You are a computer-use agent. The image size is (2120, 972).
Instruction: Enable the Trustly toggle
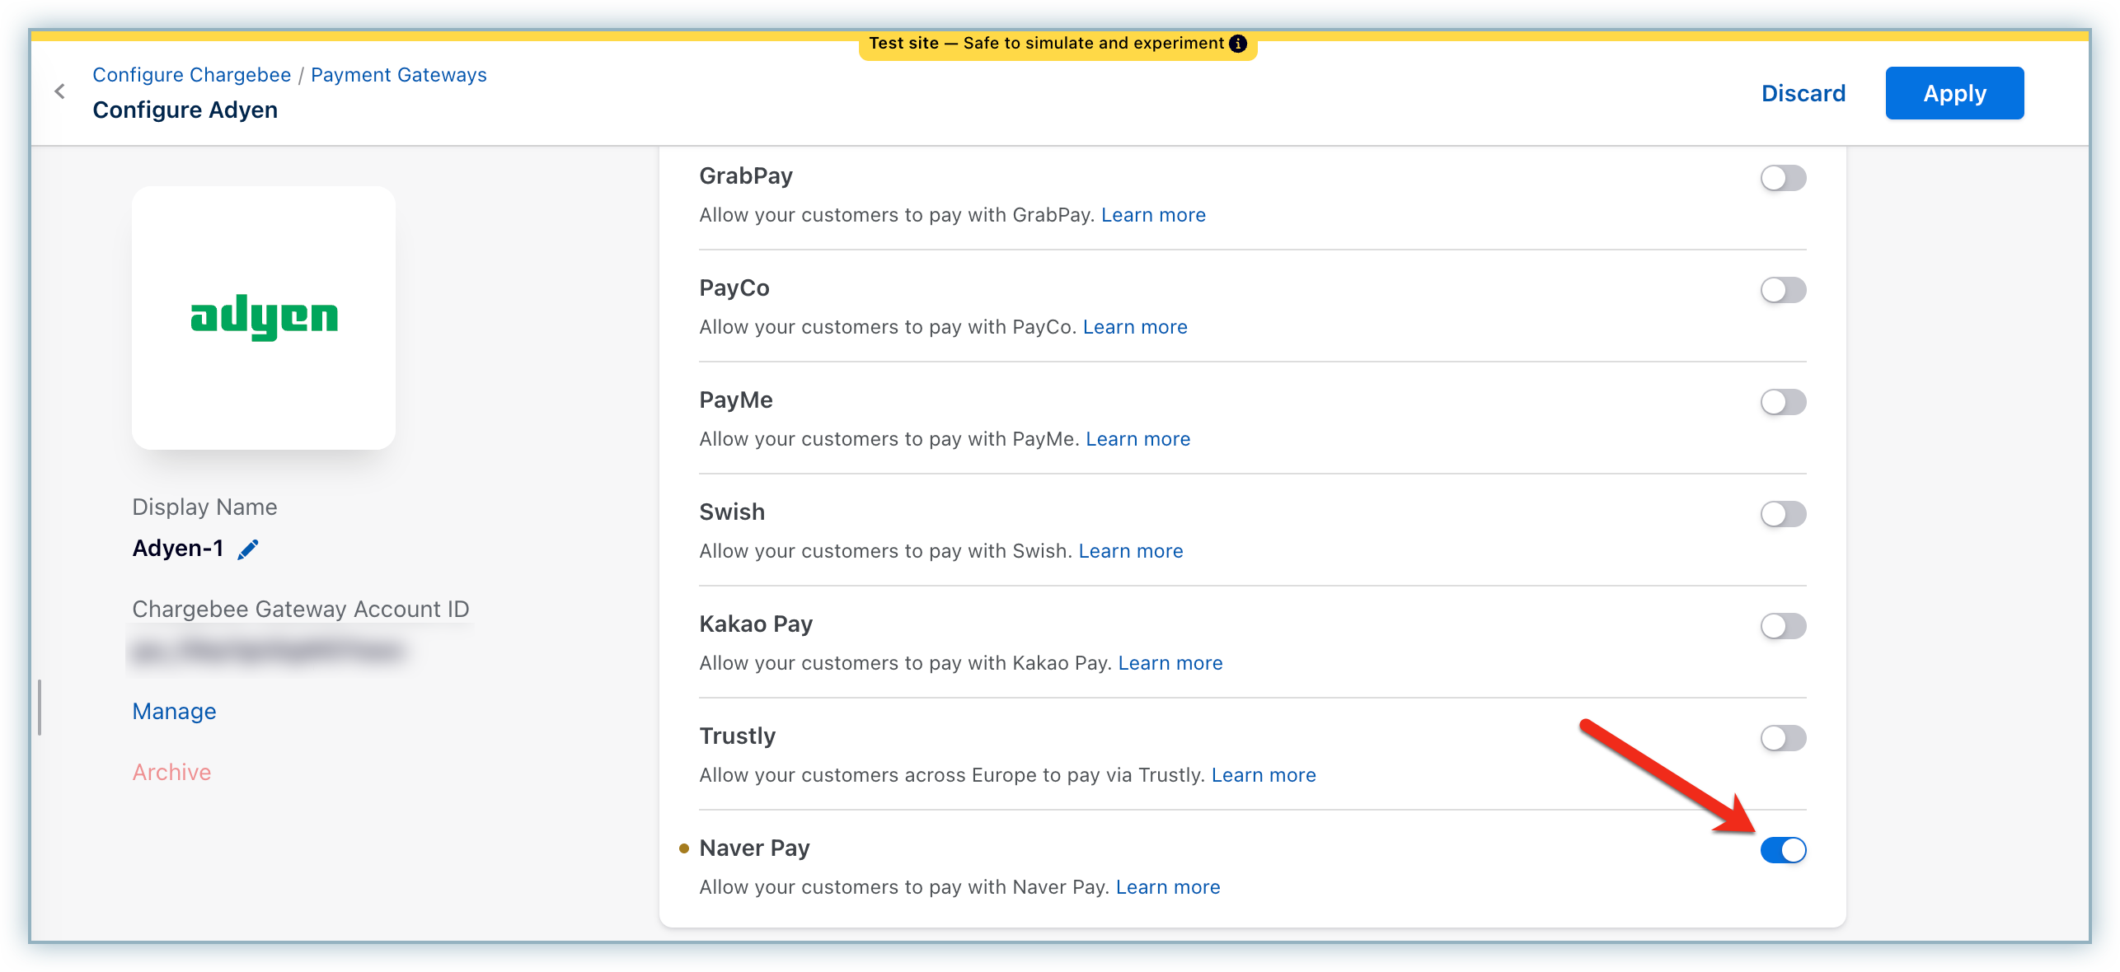1783,738
